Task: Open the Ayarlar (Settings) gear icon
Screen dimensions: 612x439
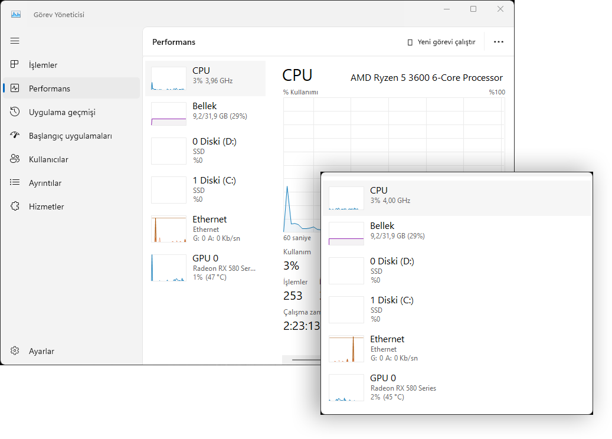Action: pos(15,350)
